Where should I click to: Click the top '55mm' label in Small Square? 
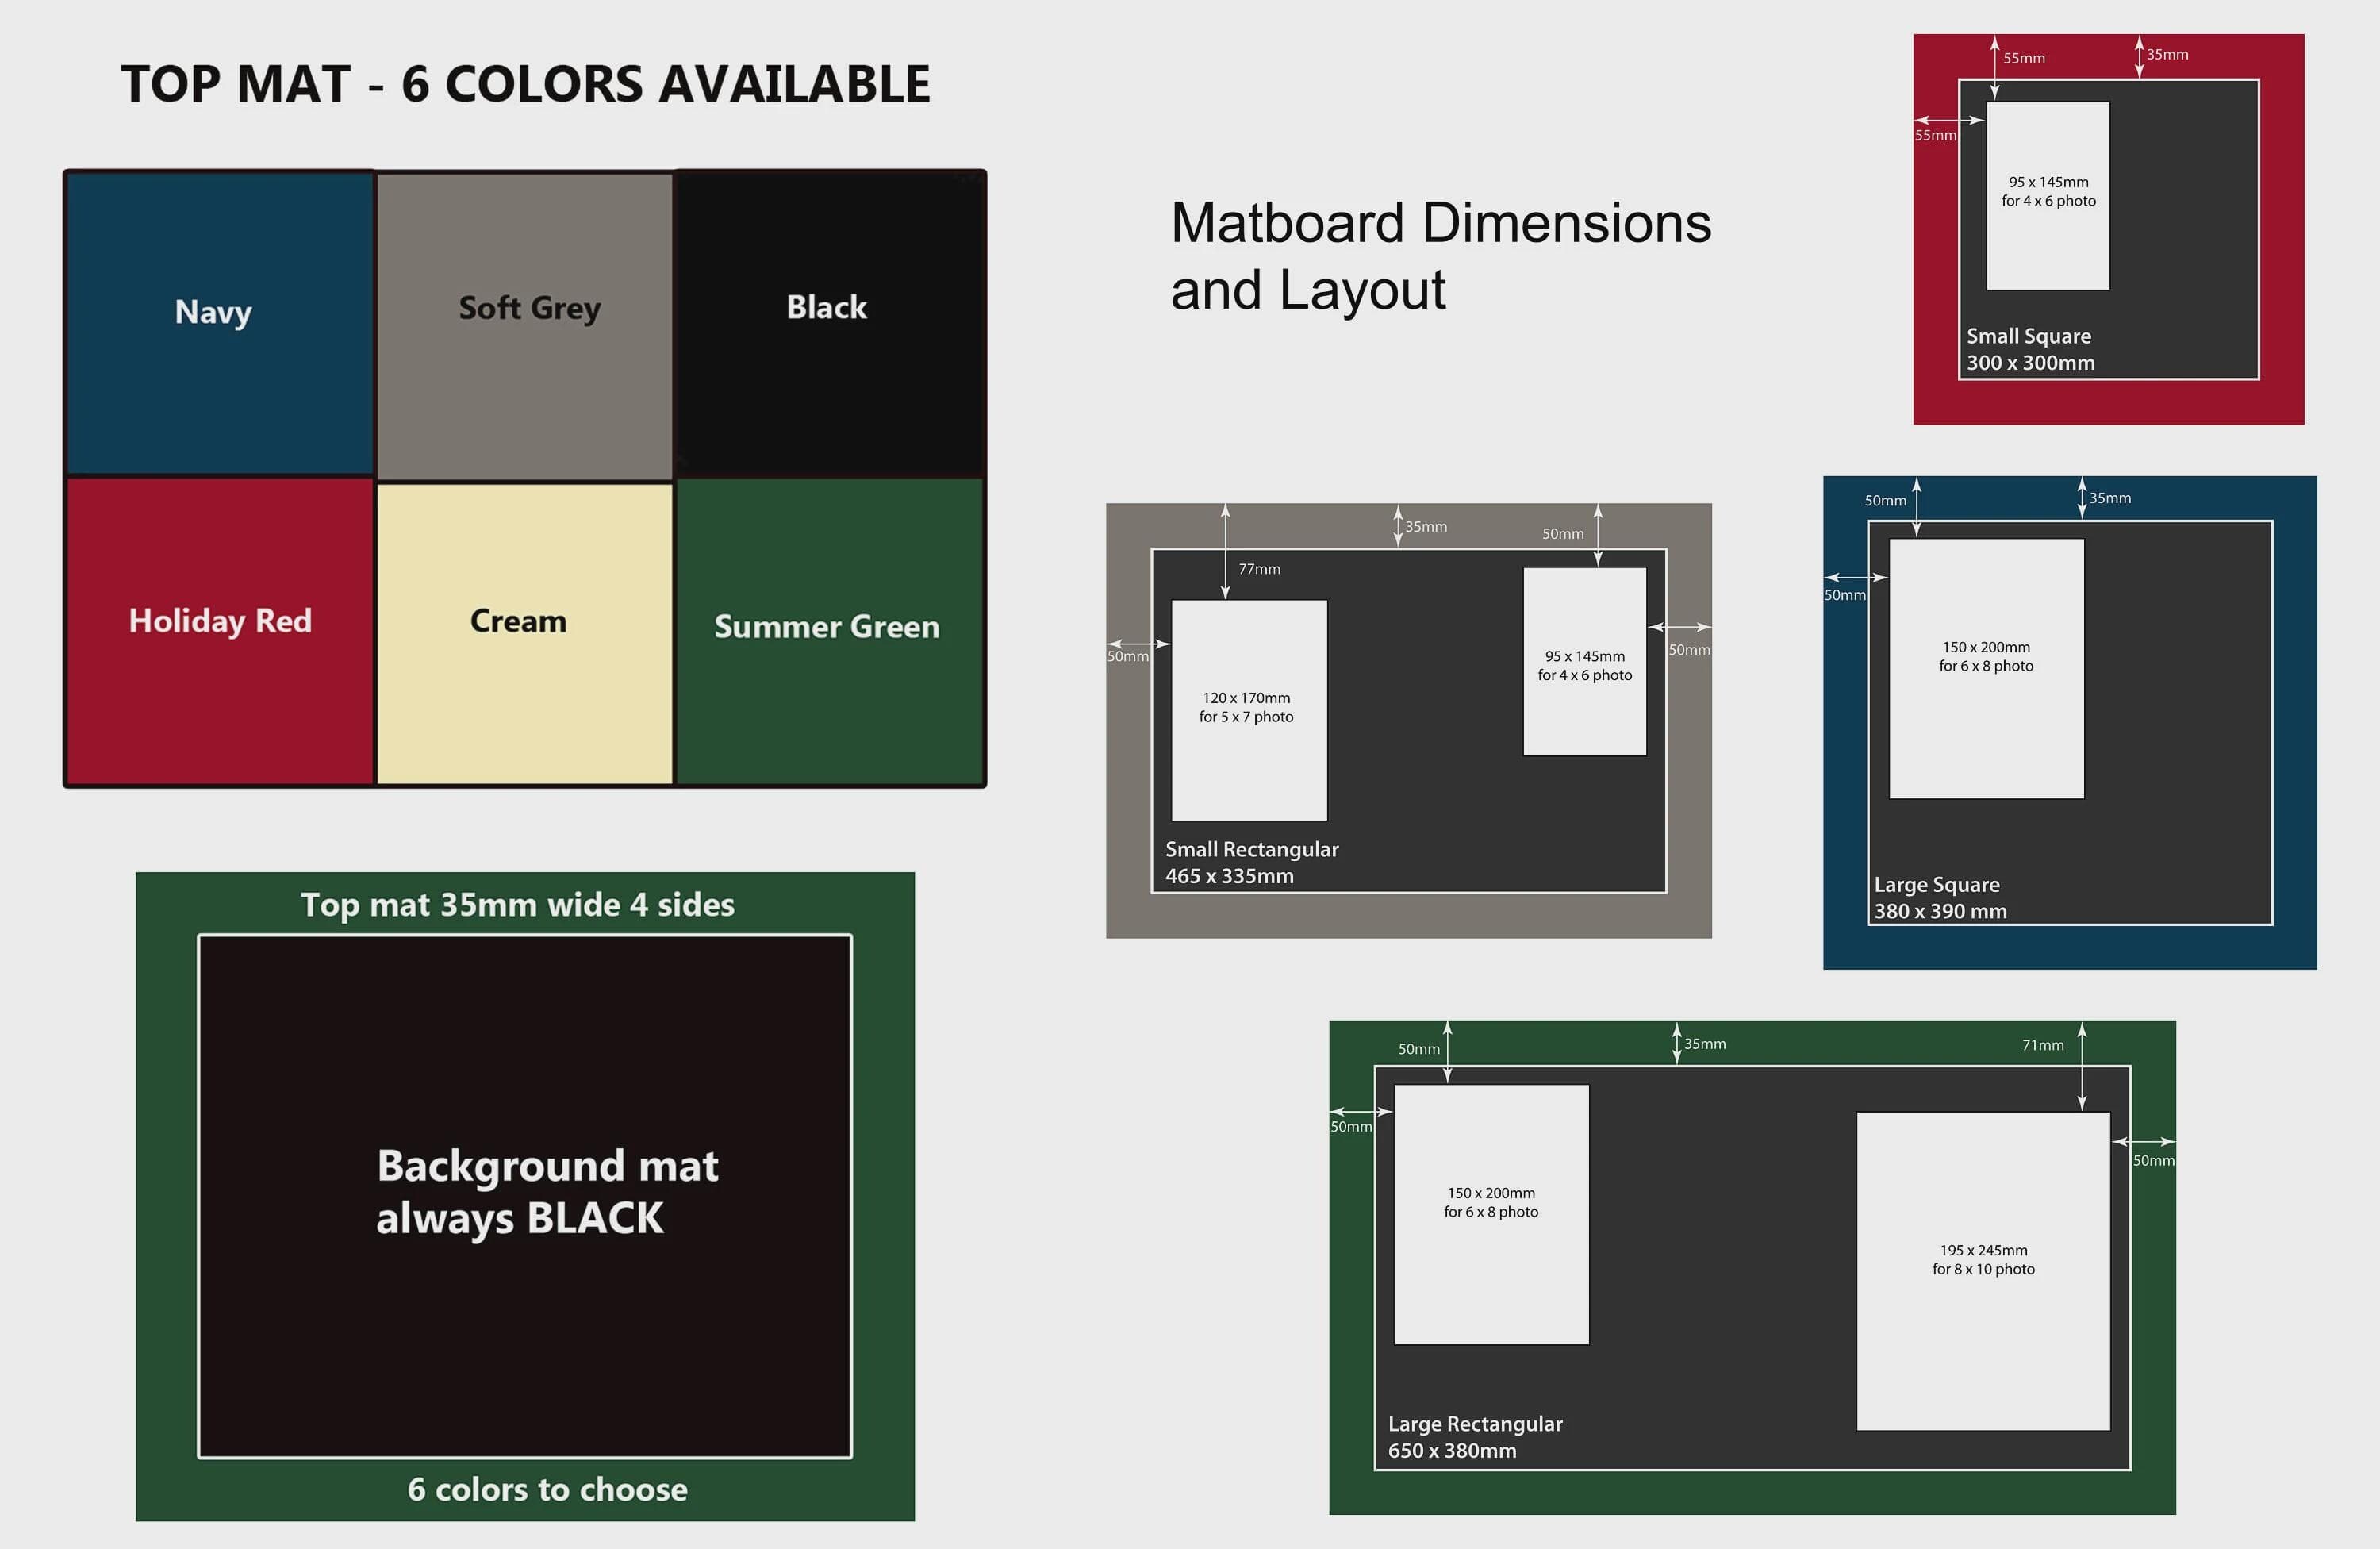click(x=2024, y=59)
